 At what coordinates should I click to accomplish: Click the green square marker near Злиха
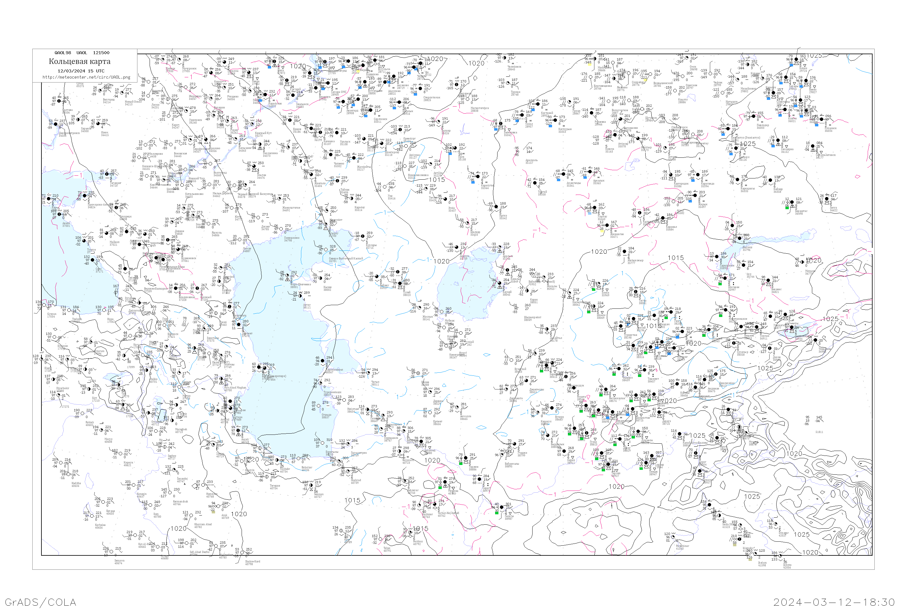coord(593,289)
